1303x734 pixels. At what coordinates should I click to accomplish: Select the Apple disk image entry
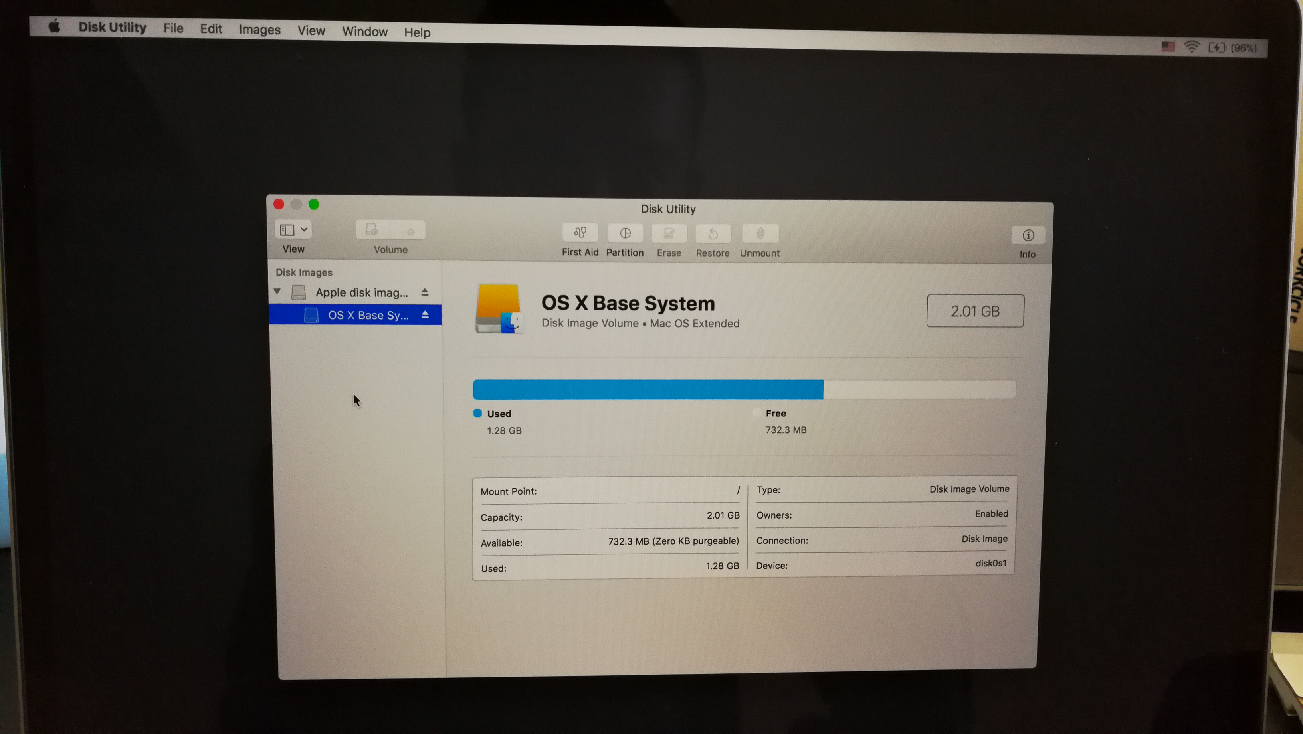coord(361,292)
